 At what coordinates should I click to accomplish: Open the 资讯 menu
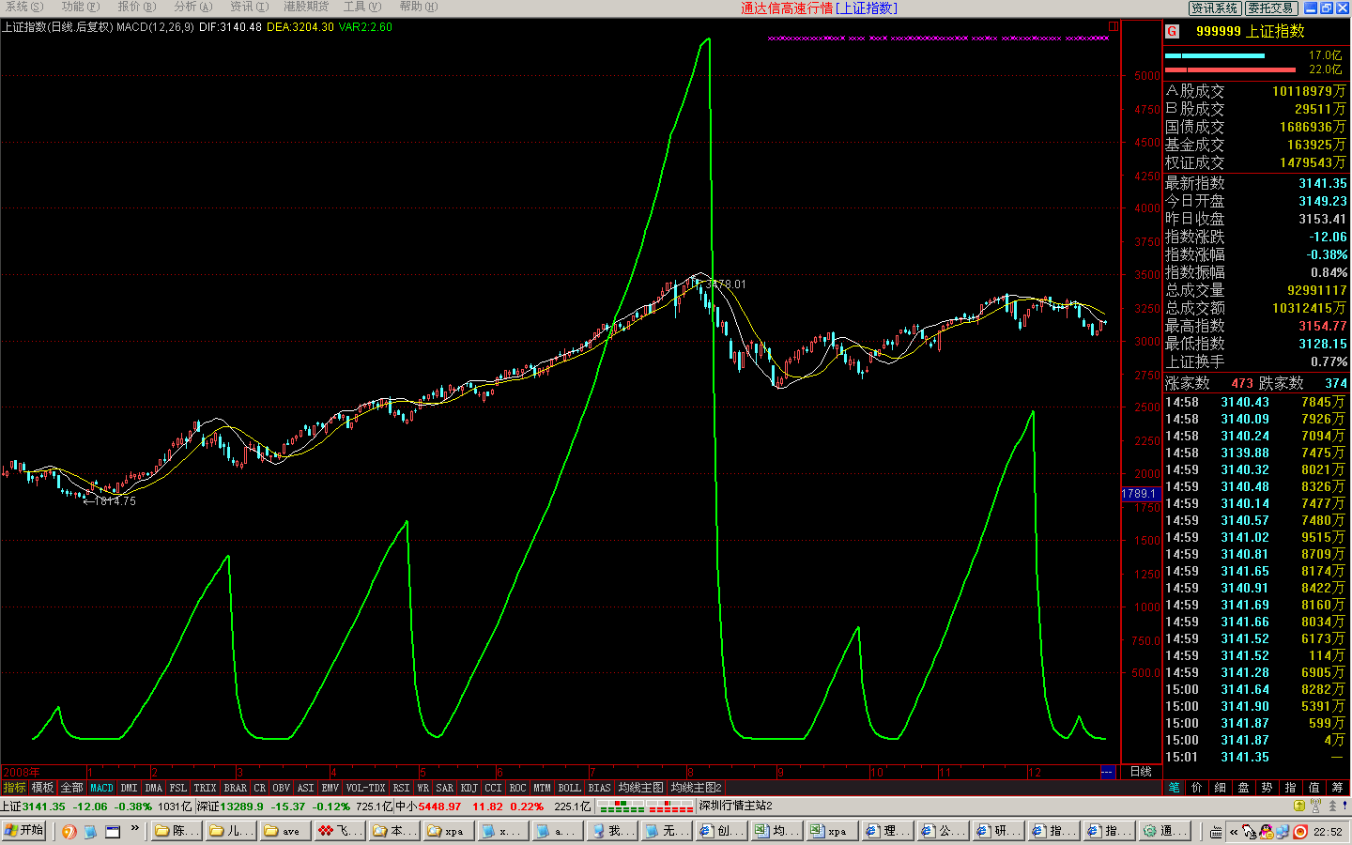[249, 7]
